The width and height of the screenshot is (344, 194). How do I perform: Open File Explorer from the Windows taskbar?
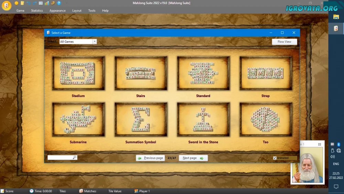tap(336, 17)
